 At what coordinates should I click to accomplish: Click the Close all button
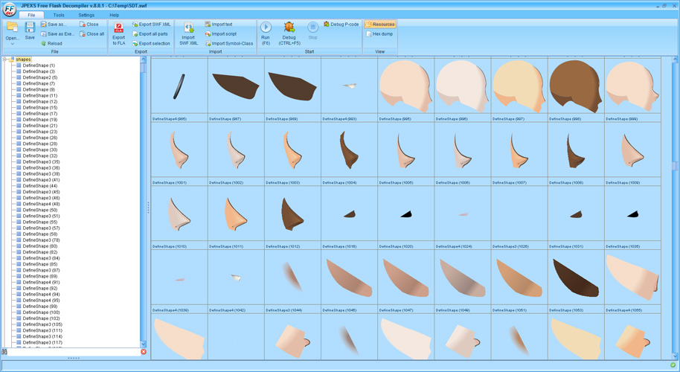pos(92,34)
